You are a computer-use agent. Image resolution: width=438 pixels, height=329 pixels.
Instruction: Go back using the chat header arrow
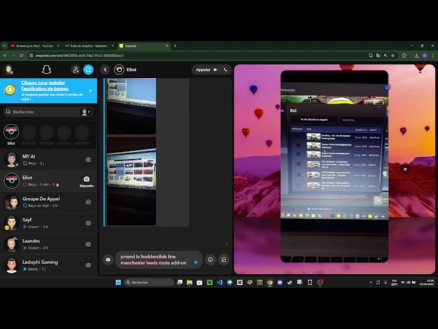[x=105, y=69]
